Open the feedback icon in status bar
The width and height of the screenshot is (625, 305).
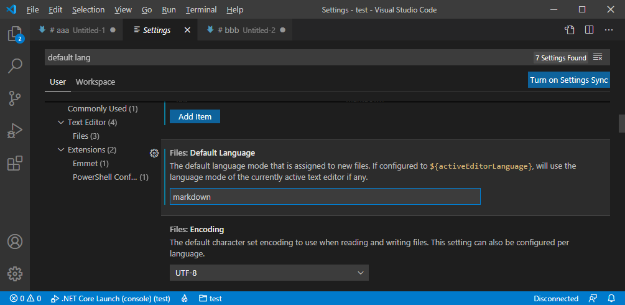593,298
